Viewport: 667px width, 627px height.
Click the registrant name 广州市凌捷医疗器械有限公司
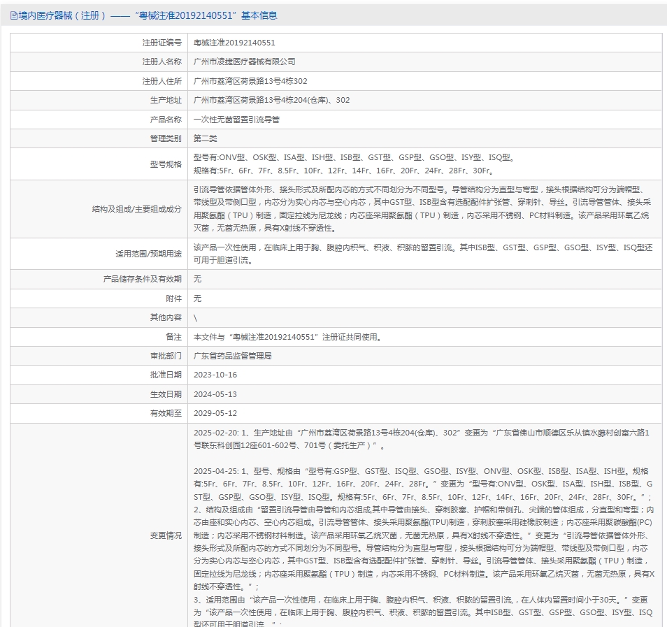(x=245, y=62)
